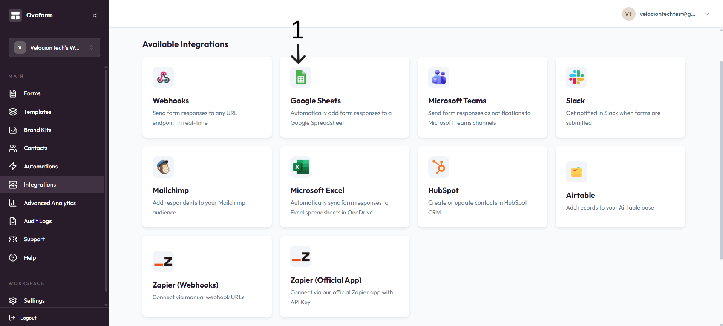Click the Zapier (Official App) logo icon
723x326 pixels.
[301, 257]
